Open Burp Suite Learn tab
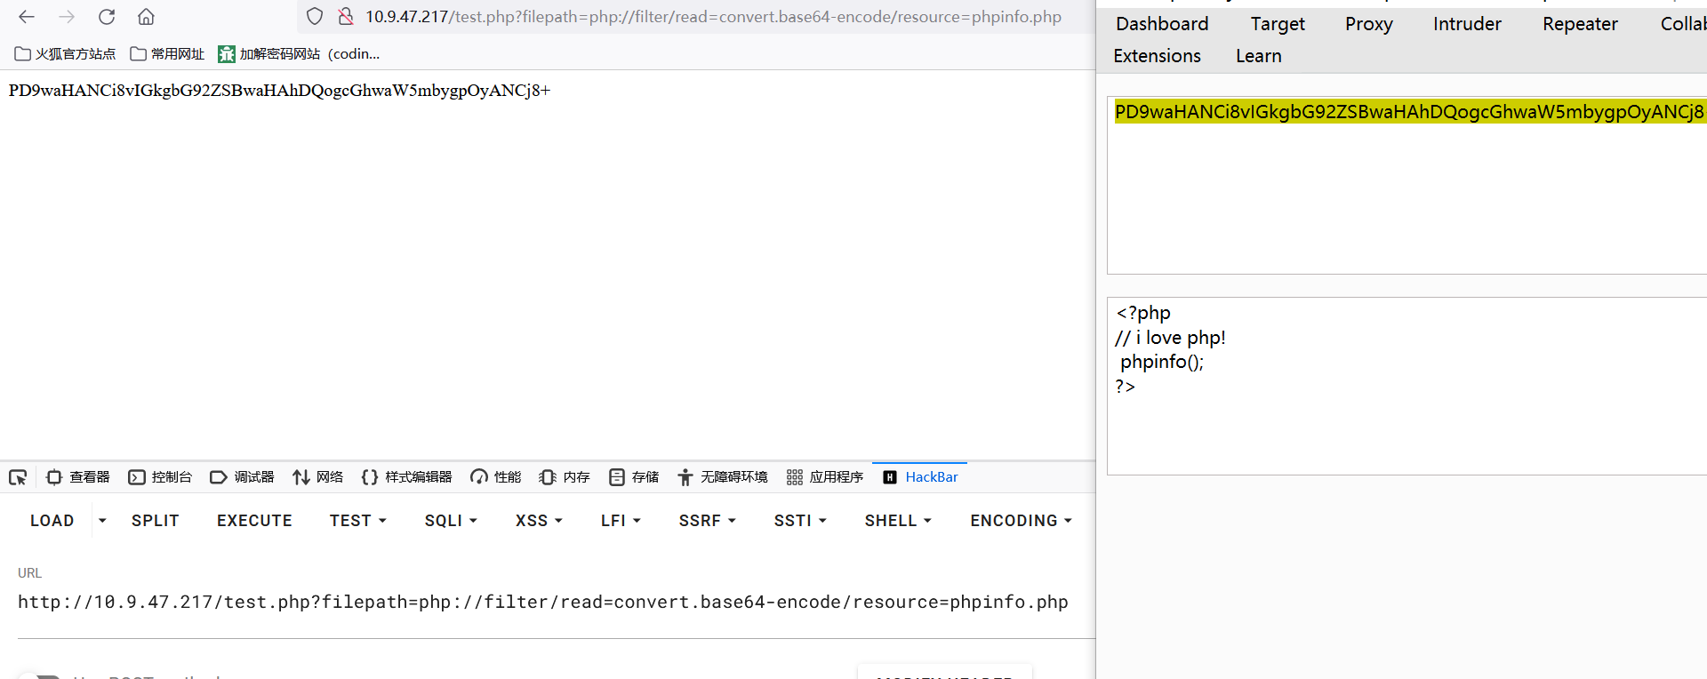This screenshot has height=679, width=1707. (x=1259, y=56)
